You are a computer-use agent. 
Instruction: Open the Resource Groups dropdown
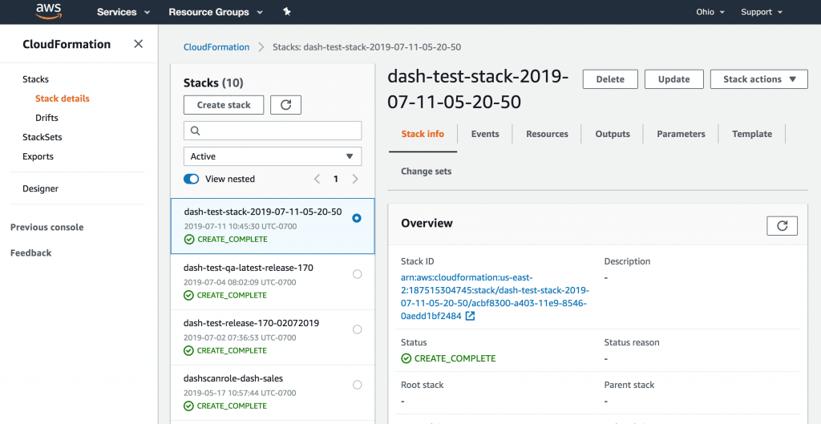point(215,12)
